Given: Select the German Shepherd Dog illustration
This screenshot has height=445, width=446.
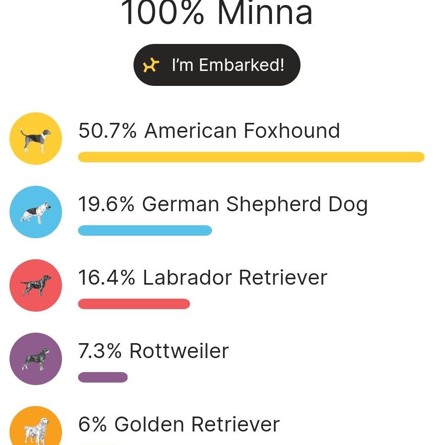Looking at the screenshot, I should click(x=35, y=212).
